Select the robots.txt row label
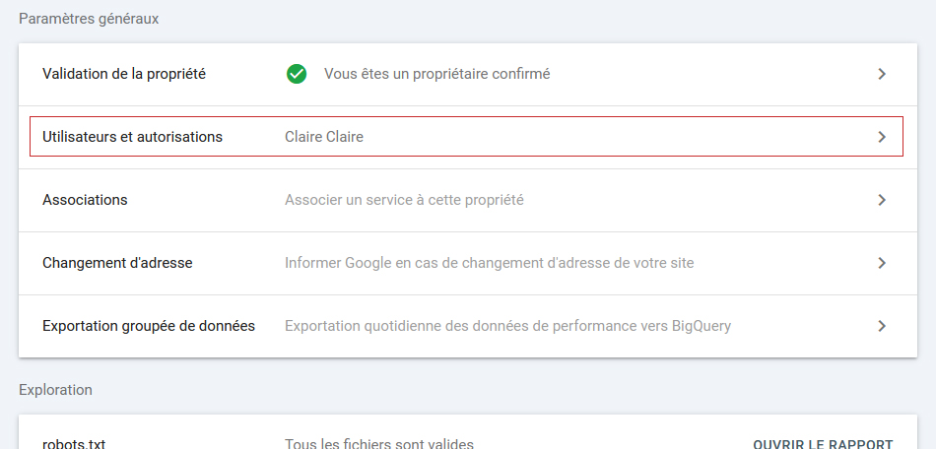Screen dimensions: 936x449 (x=74, y=444)
